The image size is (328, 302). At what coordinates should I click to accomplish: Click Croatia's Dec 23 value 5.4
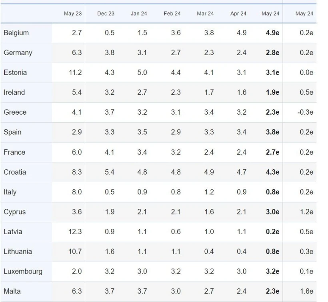pos(110,172)
